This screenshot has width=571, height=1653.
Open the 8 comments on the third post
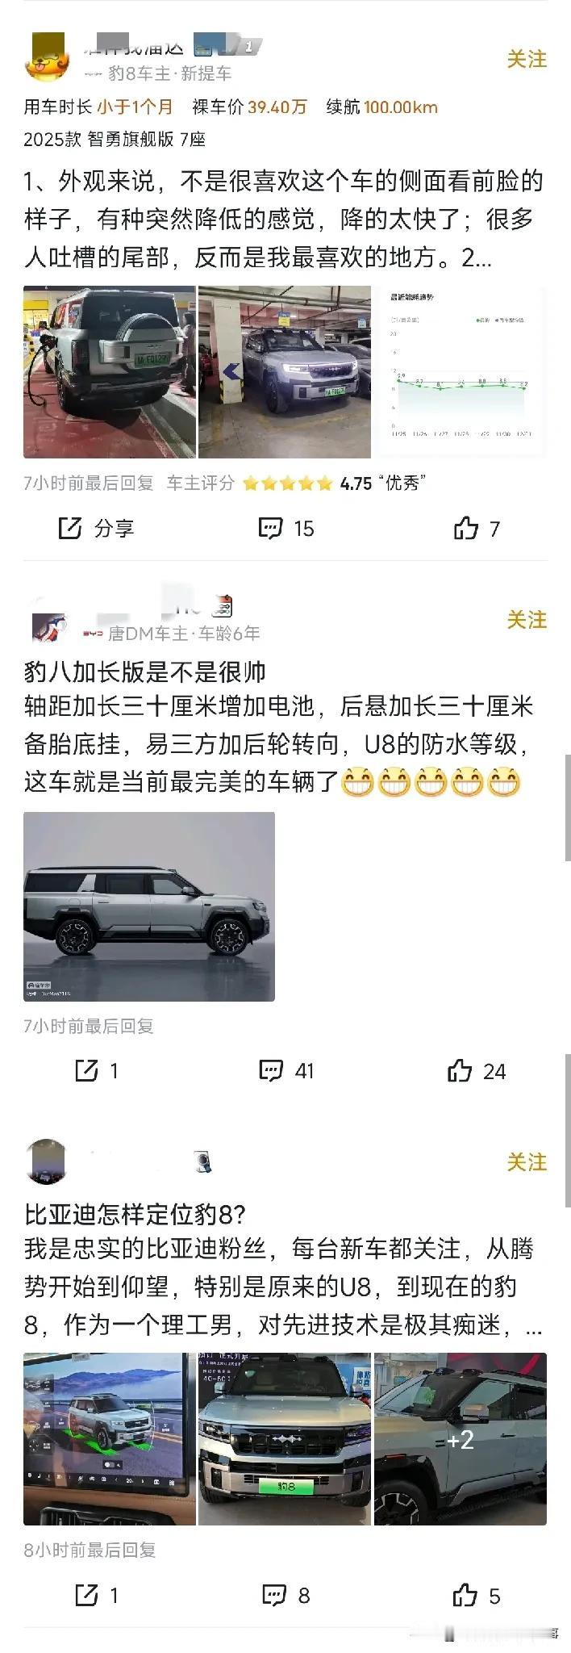coord(286,1595)
